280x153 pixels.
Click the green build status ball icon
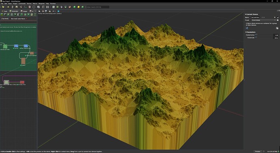click(75, 7)
